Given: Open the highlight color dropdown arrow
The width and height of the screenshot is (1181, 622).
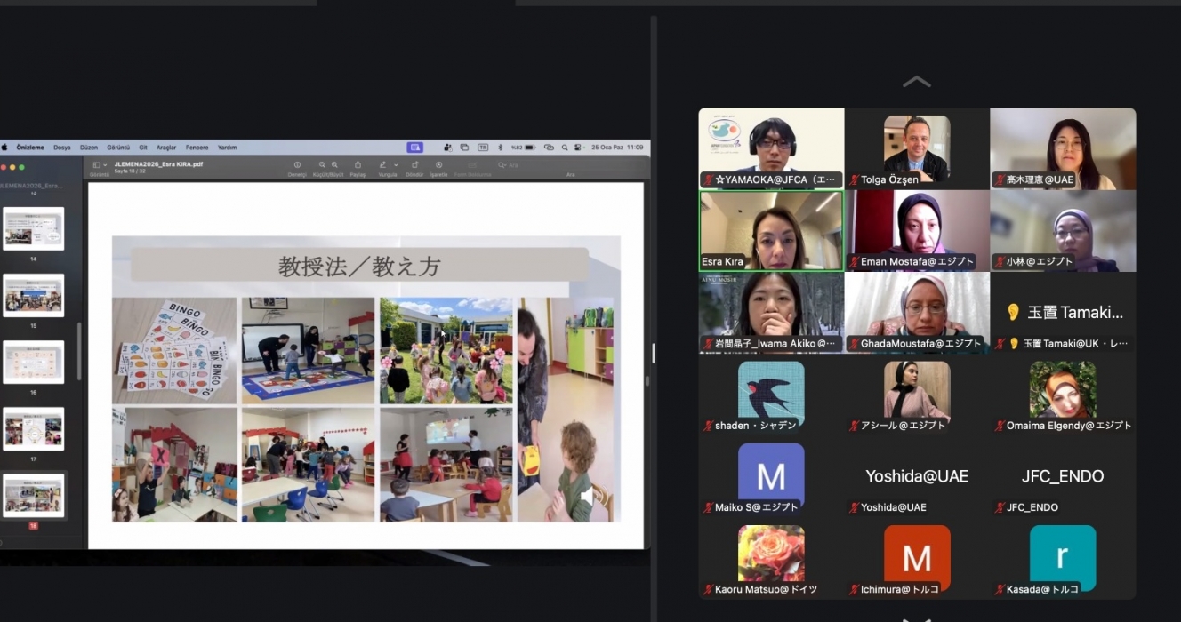Looking at the screenshot, I should (x=394, y=165).
